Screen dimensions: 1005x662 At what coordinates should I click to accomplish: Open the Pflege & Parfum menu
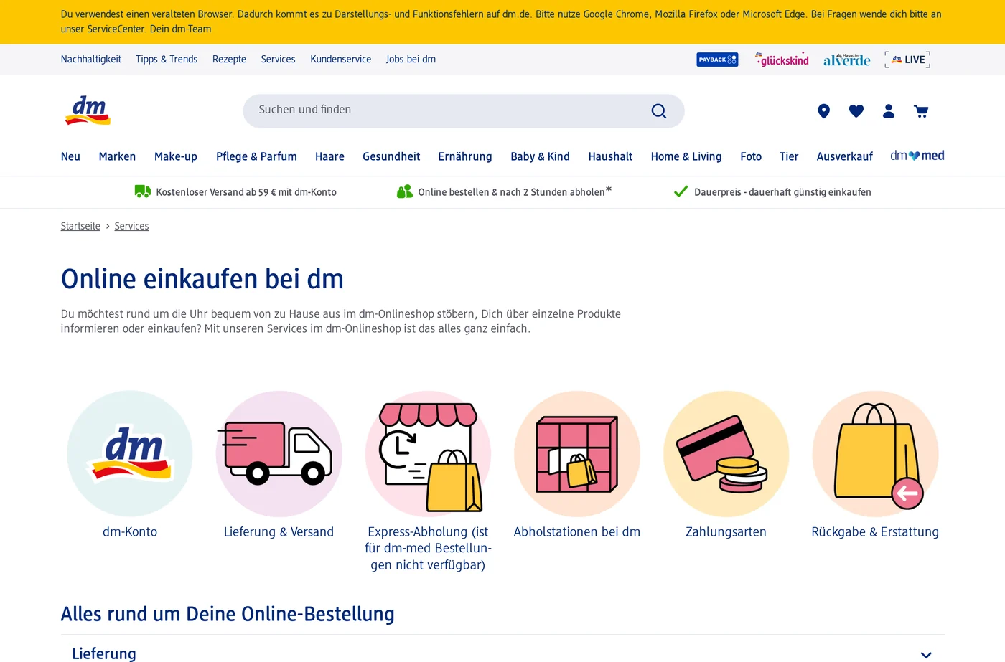click(x=256, y=156)
